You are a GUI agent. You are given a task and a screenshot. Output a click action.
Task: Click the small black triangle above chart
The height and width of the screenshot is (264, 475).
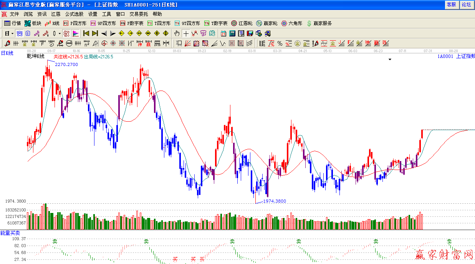tap(390, 59)
